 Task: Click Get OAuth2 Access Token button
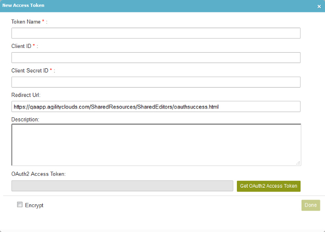[x=269, y=186]
